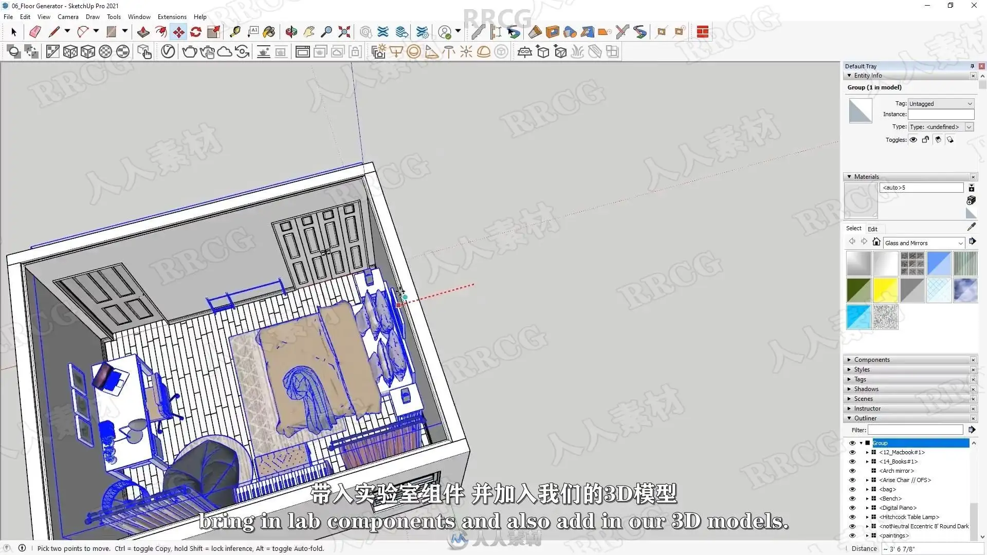
Task: Open the Tag Untagged dropdown
Action: pos(941,104)
